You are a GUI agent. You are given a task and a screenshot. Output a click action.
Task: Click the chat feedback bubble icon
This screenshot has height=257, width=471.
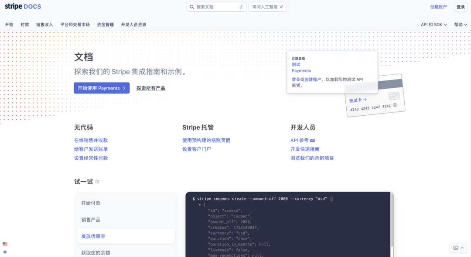[x=5, y=252]
